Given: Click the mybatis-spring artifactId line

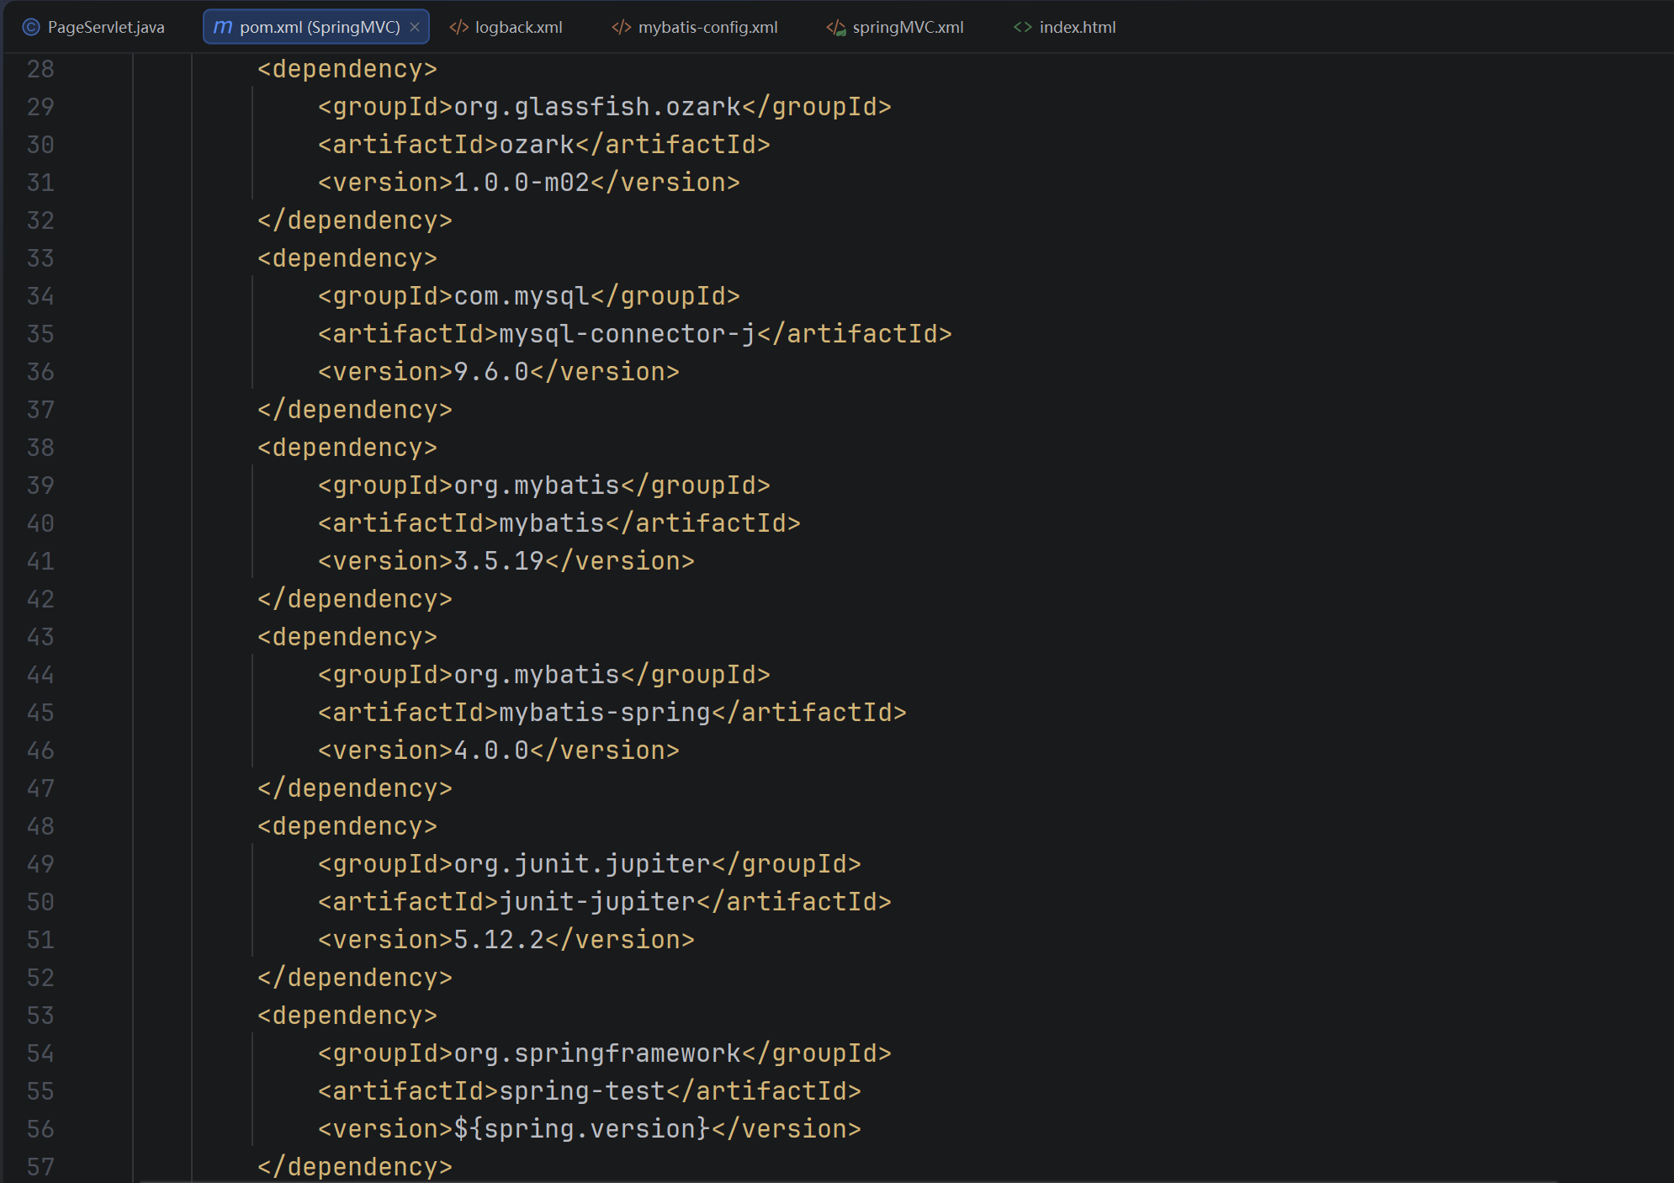Looking at the screenshot, I should click(x=612, y=713).
